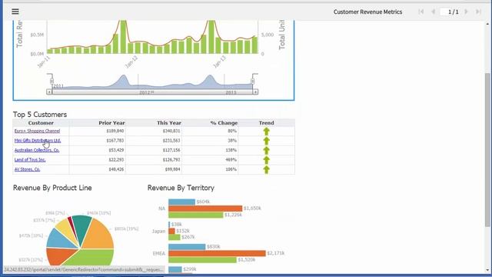Viewport: 492px width, 277px height.
Task: Click the Japan green bar $267k
Action: click(175, 237)
